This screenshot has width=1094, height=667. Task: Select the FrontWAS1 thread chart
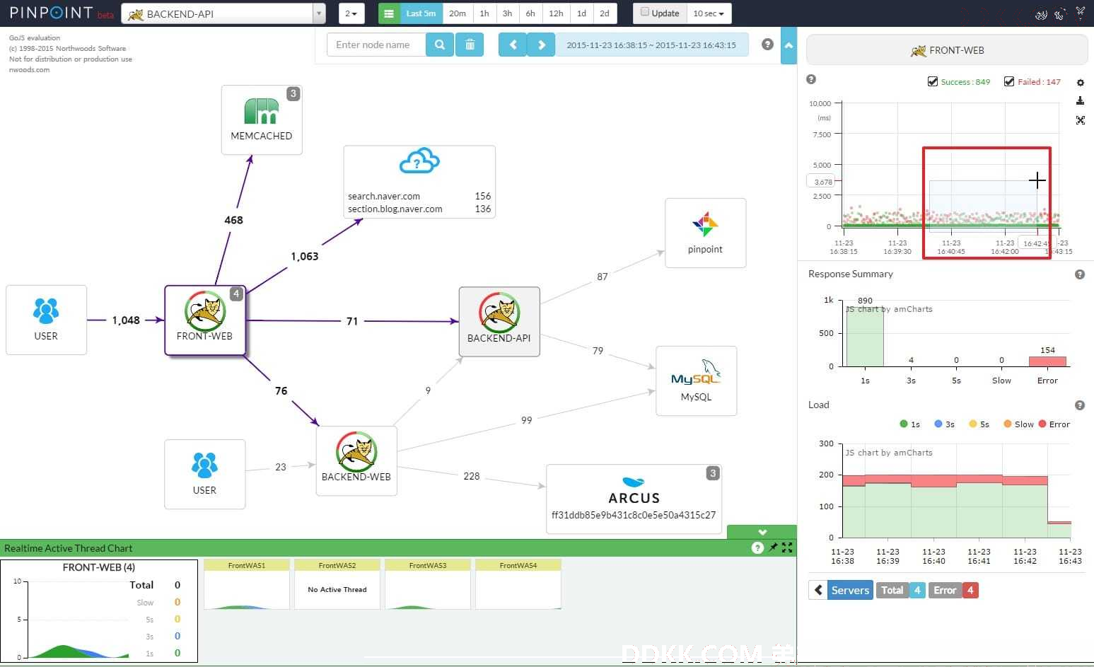pos(247,584)
